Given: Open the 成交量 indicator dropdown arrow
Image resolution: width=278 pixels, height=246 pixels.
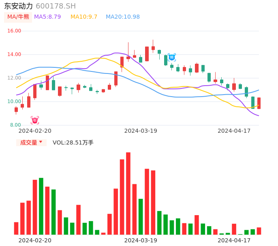Looking at the screenshot, I should point(41,142).
